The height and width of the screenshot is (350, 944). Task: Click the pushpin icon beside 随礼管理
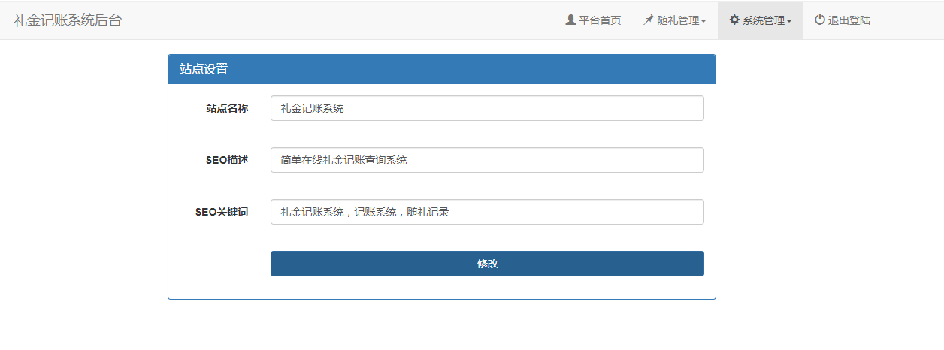649,20
